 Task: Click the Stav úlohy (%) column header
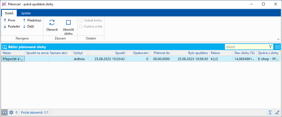pos(245,53)
